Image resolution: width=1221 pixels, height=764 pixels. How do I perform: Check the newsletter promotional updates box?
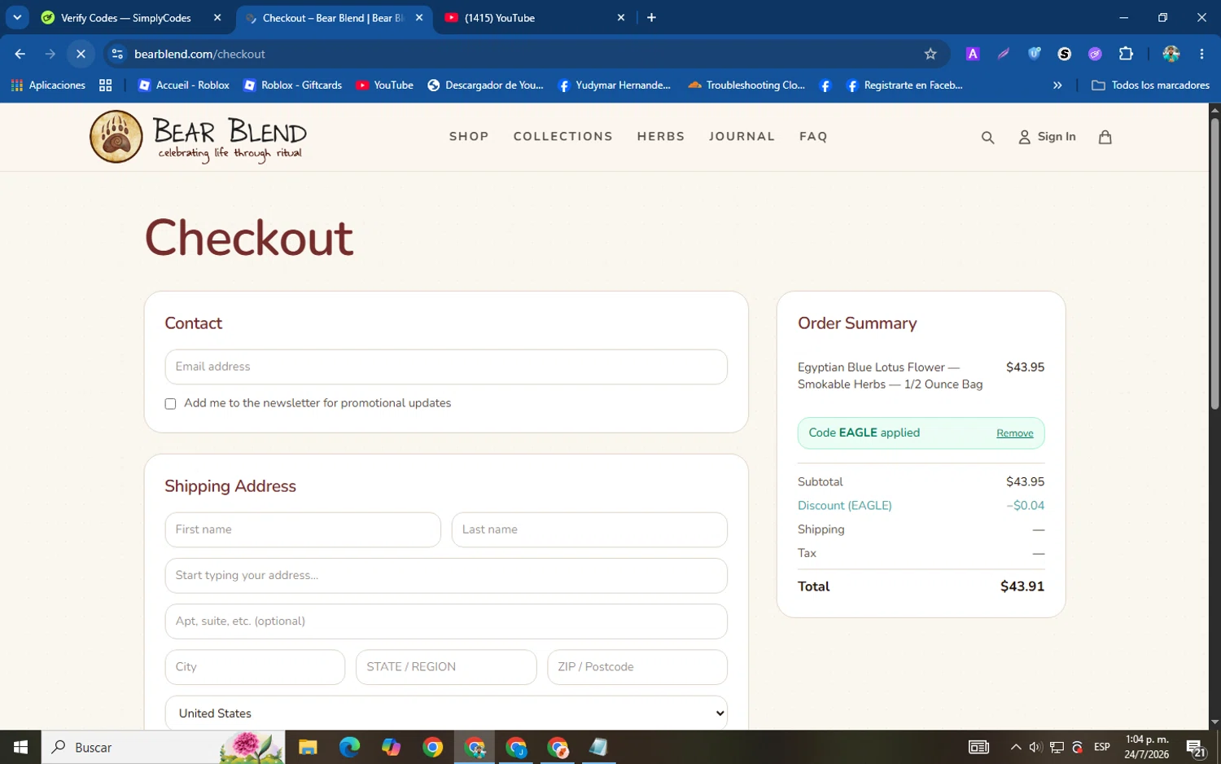pyautogui.click(x=170, y=404)
